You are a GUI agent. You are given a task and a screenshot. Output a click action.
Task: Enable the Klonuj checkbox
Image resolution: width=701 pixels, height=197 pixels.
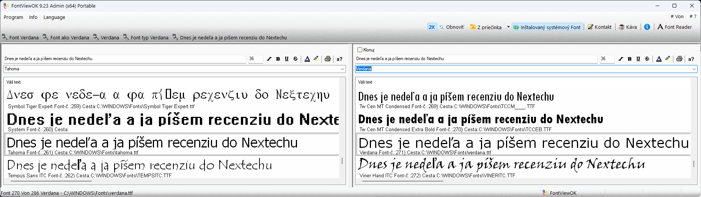tap(360, 50)
